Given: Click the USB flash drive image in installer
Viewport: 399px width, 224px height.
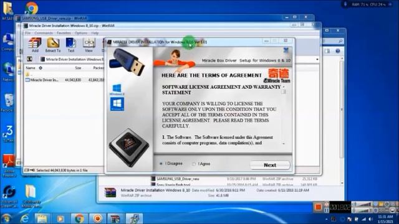Looking at the screenshot, I should [x=127, y=62].
